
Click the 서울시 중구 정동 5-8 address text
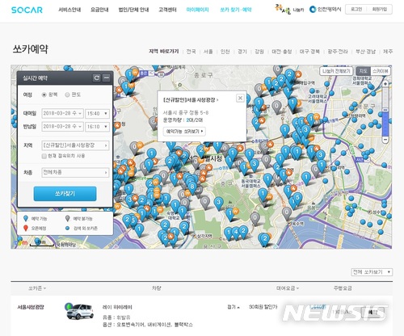[x=186, y=112]
